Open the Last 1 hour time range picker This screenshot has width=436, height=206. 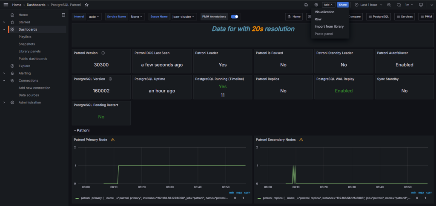point(369,5)
